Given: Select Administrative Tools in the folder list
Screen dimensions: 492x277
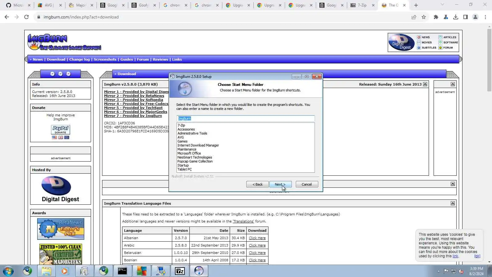Looking at the screenshot, I should 192,134.
